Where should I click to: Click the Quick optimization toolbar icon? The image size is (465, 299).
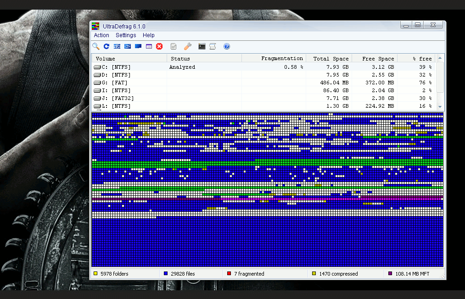128,46
